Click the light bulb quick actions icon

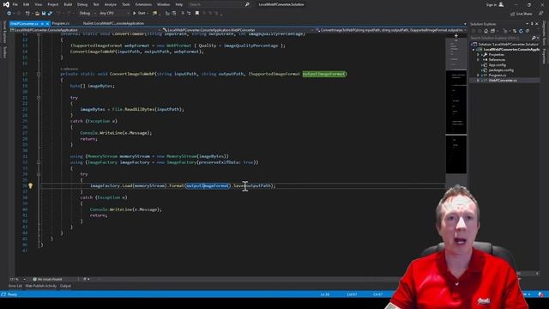[x=31, y=185]
